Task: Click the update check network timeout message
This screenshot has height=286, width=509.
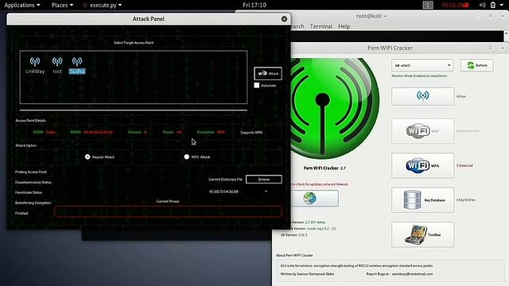Action: (320, 184)
